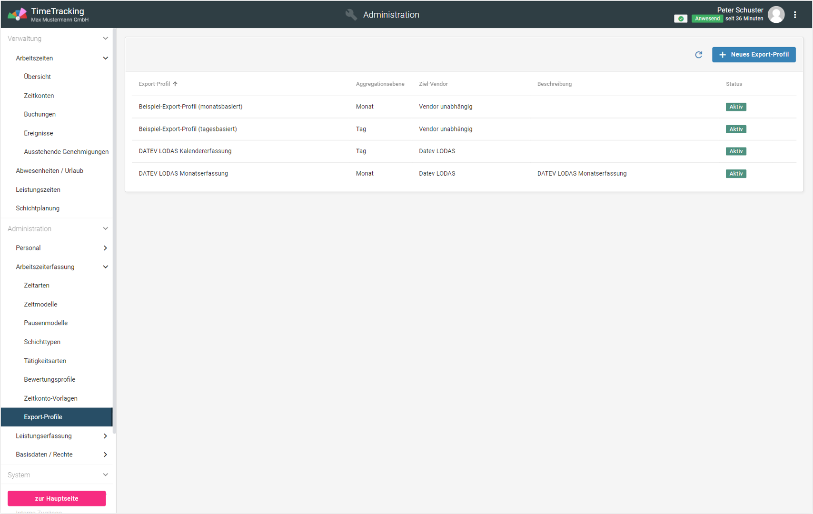Image resolution: width=813 pixels, height=514 pixels.
Task: Create a Neues Export-Profil
Action: pyautogui.click(x=754, y=55)
